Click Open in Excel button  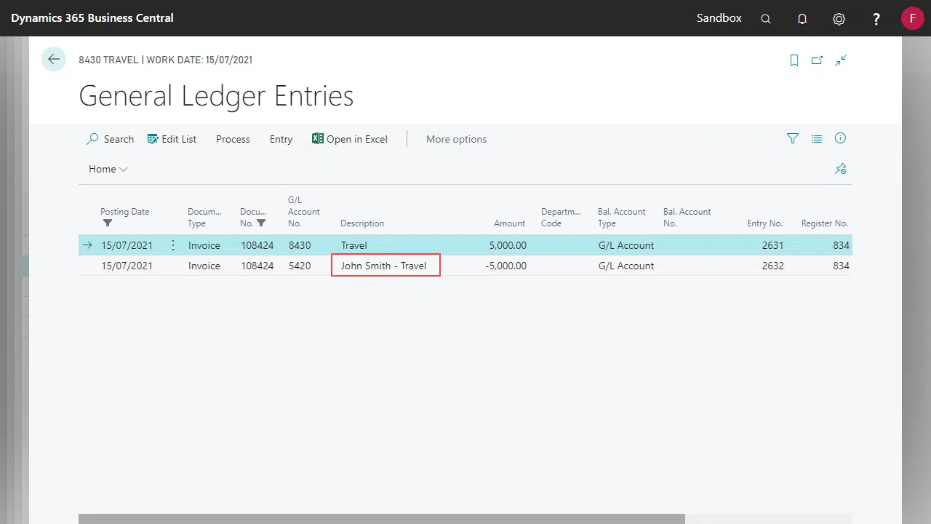tap(349, 139)
